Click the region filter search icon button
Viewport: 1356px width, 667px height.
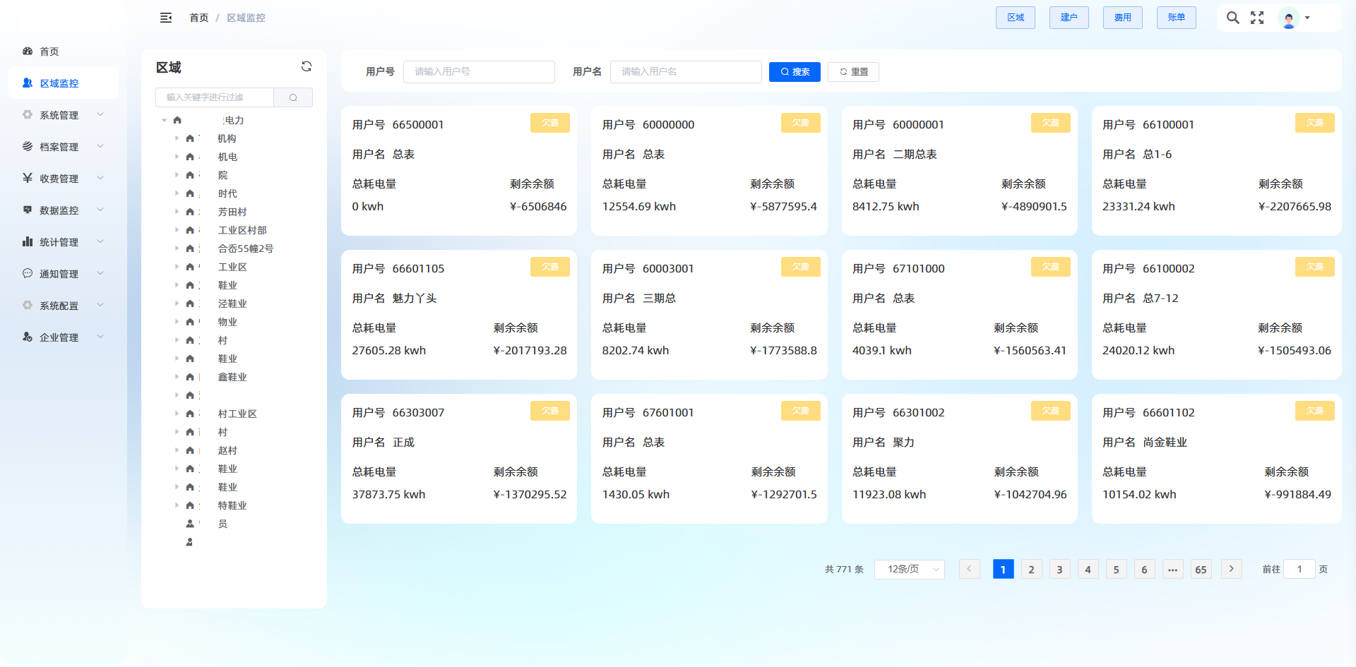(293, 97)
